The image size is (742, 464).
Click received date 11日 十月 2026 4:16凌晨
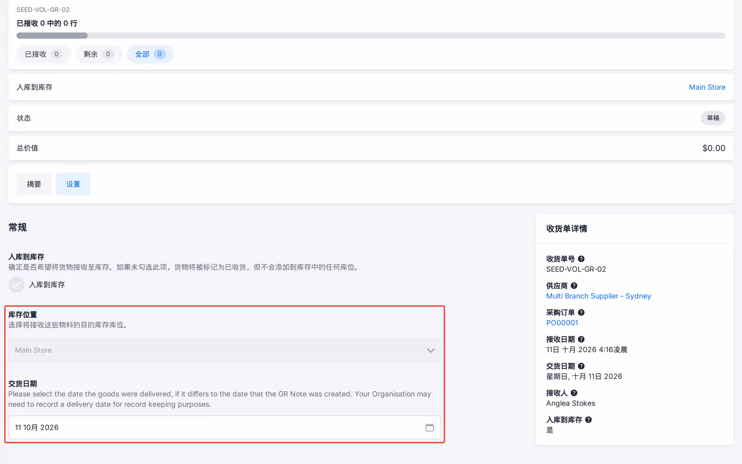[x=586, y=350]
